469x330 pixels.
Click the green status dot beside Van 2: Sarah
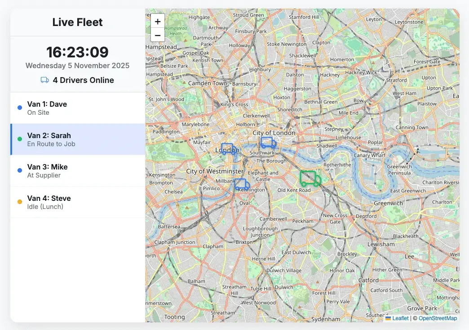pyautogui.click(x=19, y=139)
